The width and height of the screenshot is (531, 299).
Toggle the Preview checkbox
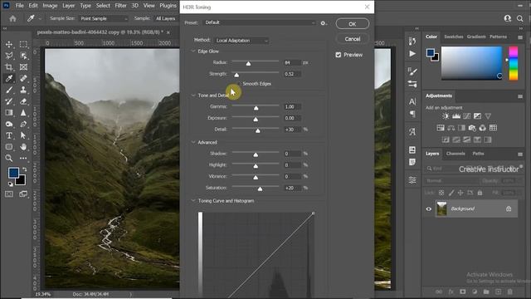point(339,55)
